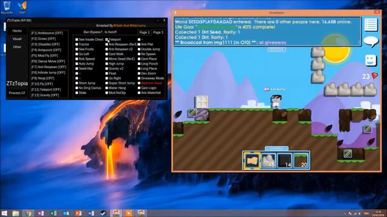The height and width of the screenshot is (217, 387).
Task: Open the Recycle Bin desktop icon
Action: 7,7
